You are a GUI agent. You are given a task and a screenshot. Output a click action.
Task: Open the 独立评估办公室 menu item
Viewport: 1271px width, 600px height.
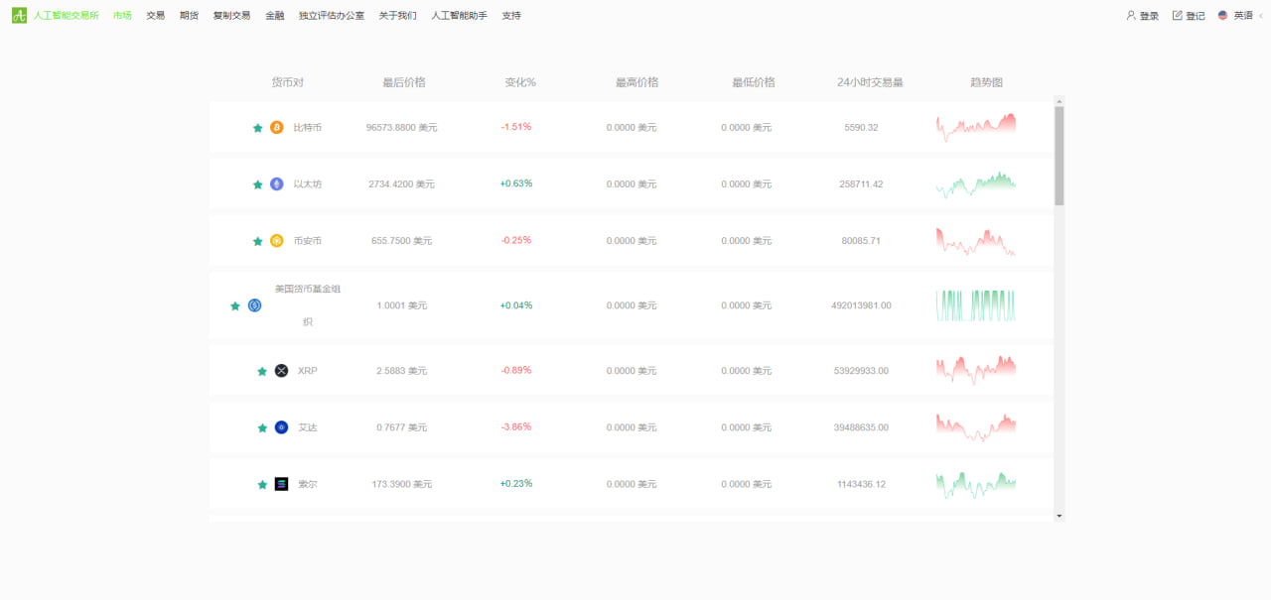point(332,16)
